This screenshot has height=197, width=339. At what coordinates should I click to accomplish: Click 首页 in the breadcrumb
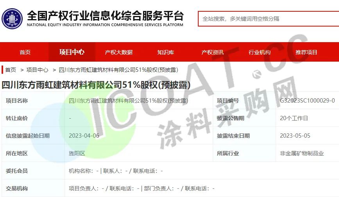tap(11, 70)
